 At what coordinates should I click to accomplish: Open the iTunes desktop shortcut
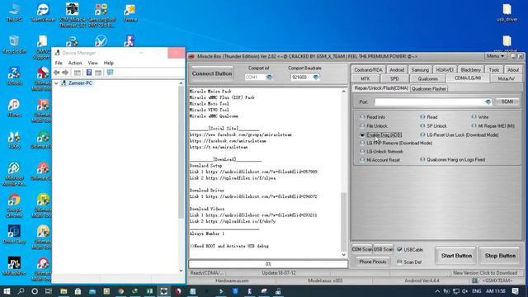[14, 108]
